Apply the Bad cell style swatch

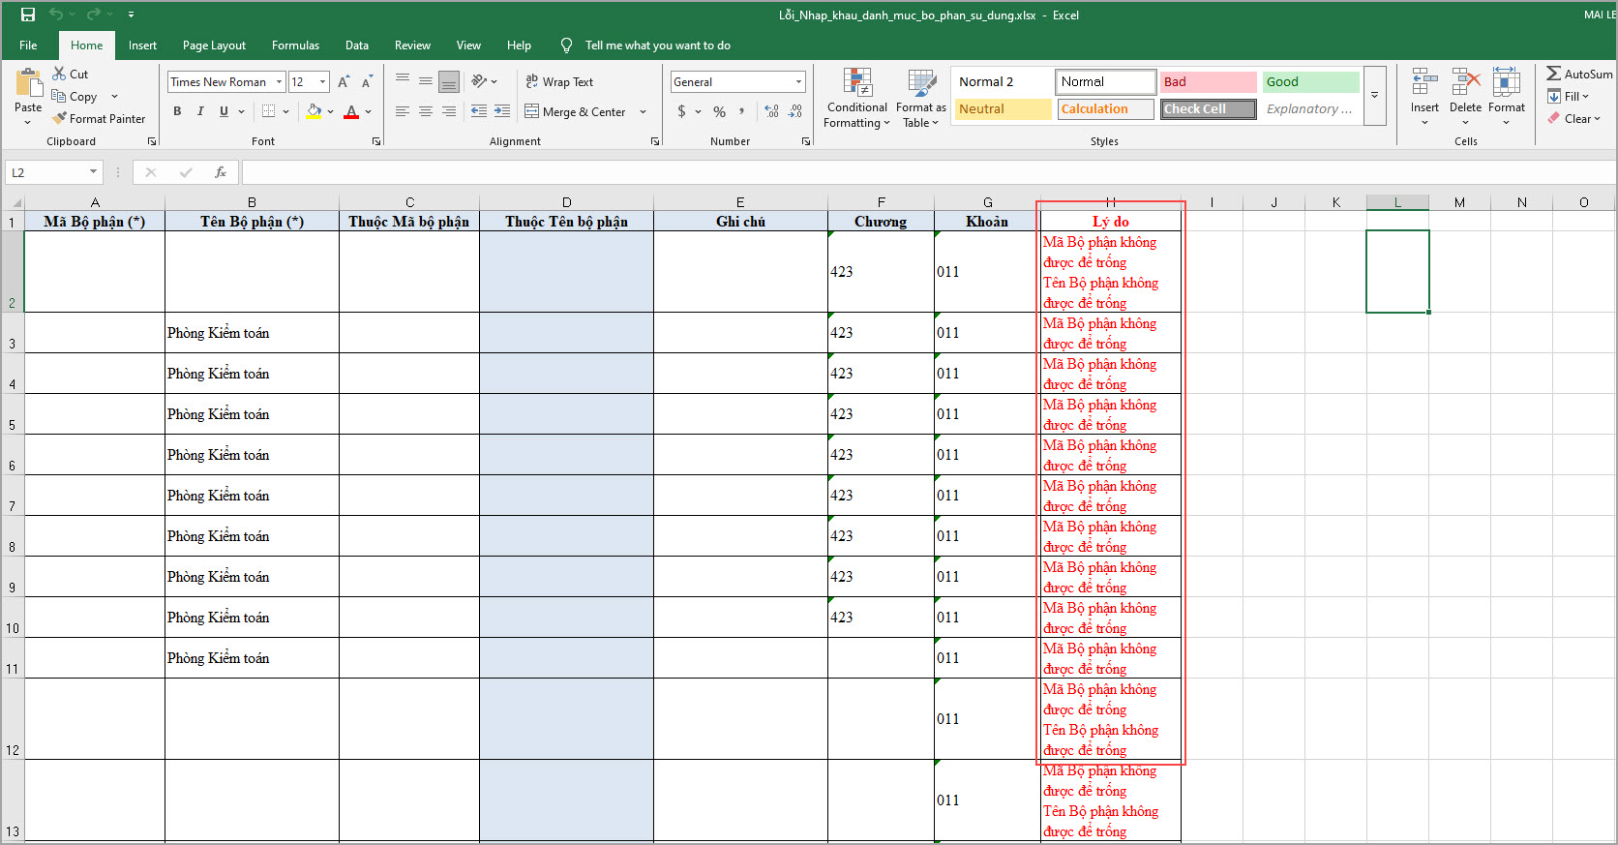pos(1208,82)
